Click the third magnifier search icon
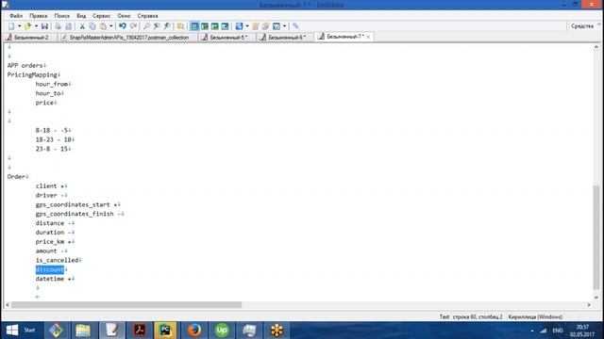Screen dimensions: 604x339 167,26
